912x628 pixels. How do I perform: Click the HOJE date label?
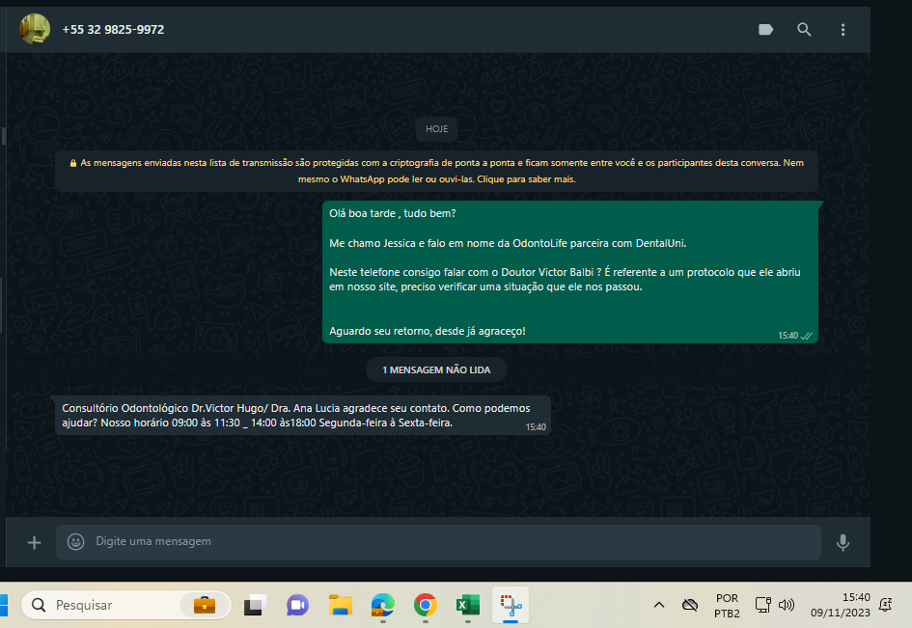click(437, 129)
